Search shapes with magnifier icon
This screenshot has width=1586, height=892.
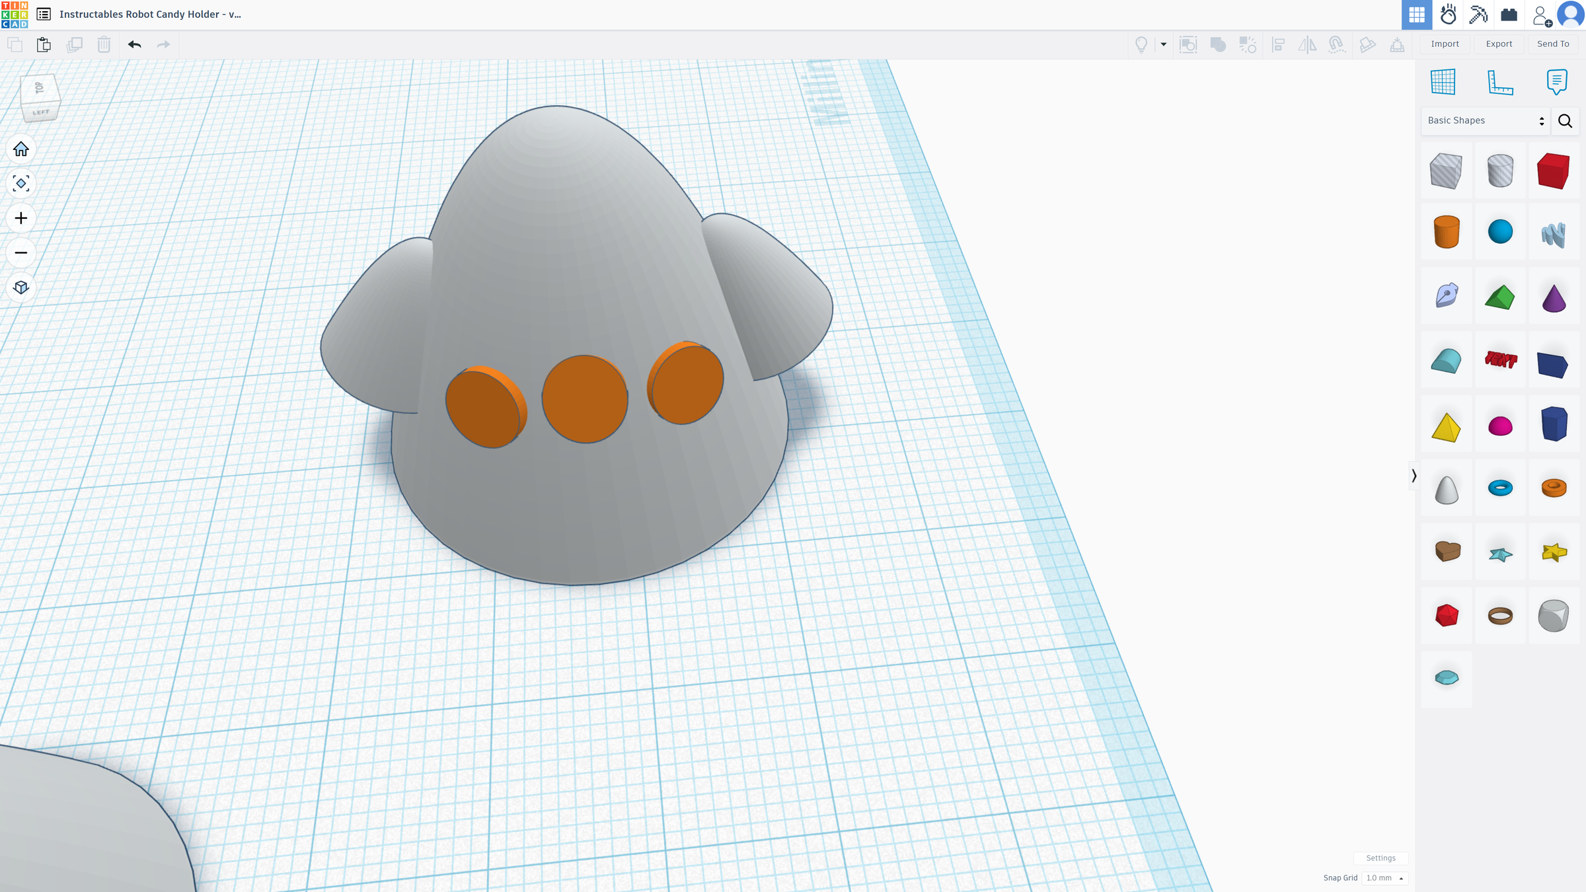(x=1565, y=121)
